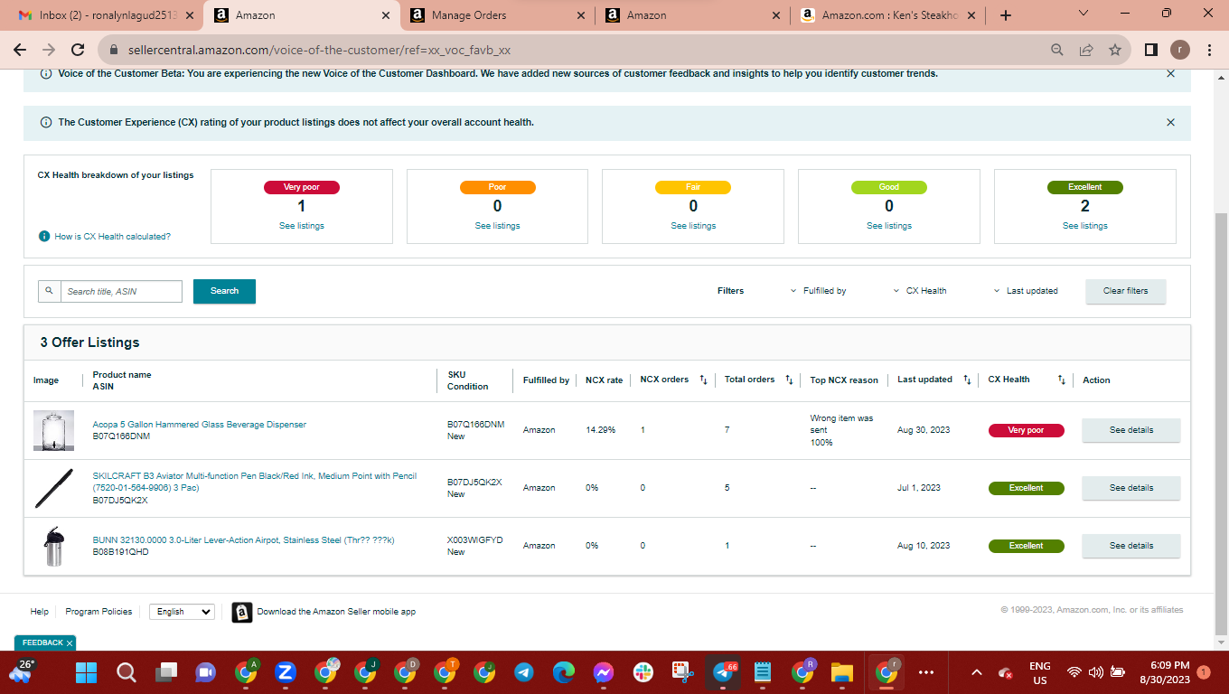The image size is (1229, 694).
Task: Open the Chrome profile avatar menu
Action: 1180,50
